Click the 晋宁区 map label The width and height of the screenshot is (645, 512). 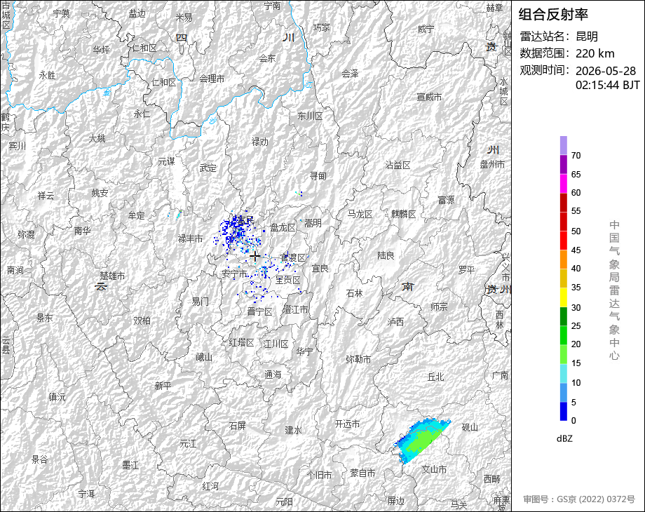click(260, 311)
